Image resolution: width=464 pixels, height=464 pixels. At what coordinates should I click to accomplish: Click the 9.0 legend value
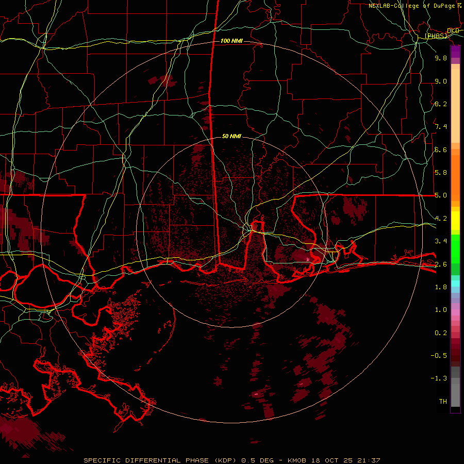pyautogui.click(x=441, y=81)
